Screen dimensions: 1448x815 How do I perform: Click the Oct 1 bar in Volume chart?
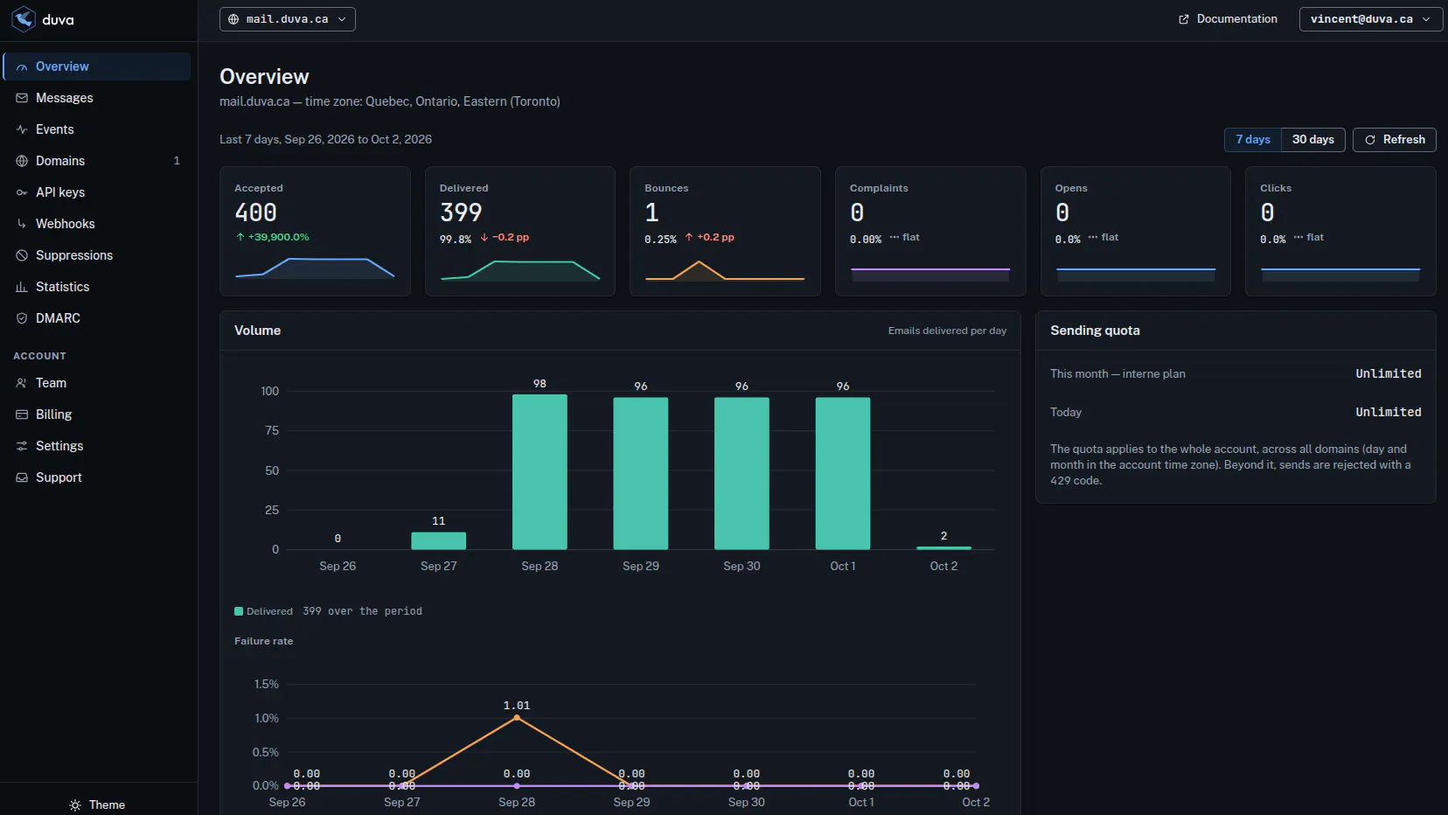[843, 474]
